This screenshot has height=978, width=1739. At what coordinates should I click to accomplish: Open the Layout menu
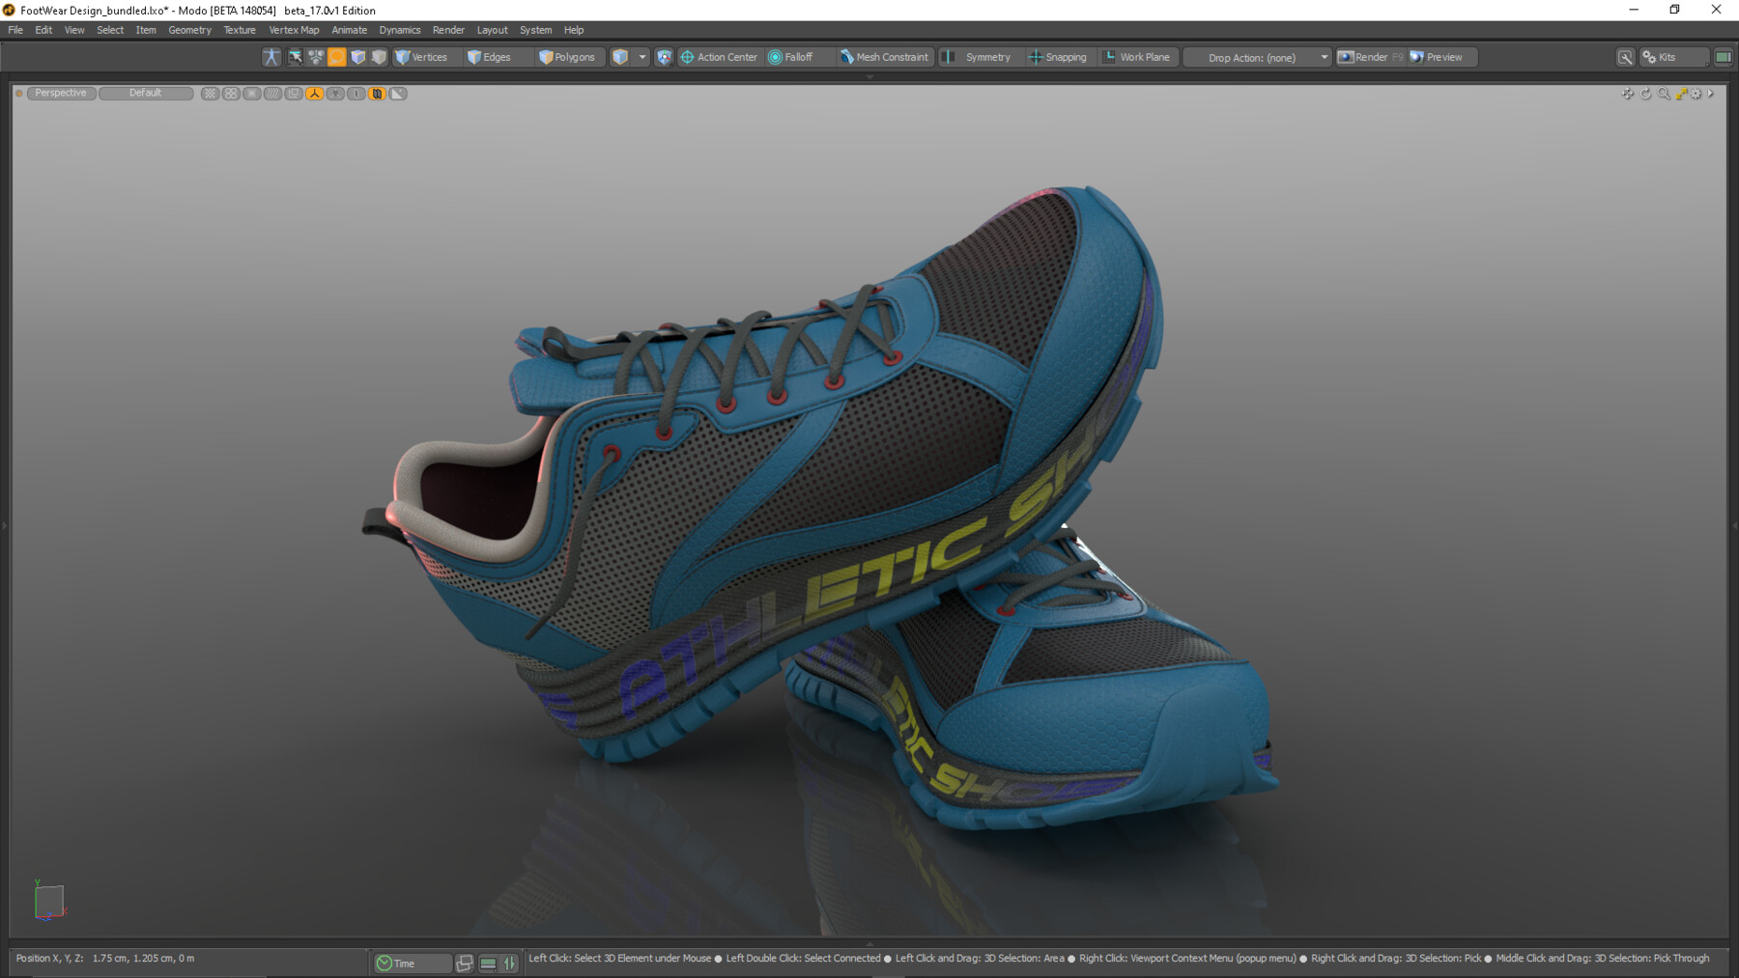[x=492, y=30]
